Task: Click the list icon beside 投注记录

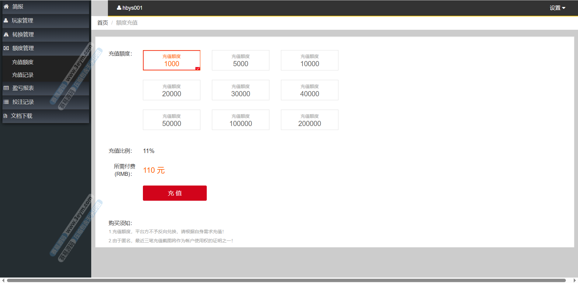Action: click(x=6, y=102)
